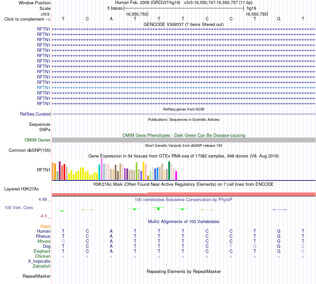316x284 pixels.
Task: Select the 'Chicken' alignment row label
Action: [x=43, y=256]
